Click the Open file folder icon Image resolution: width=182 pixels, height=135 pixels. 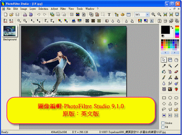tap(11, 14)
